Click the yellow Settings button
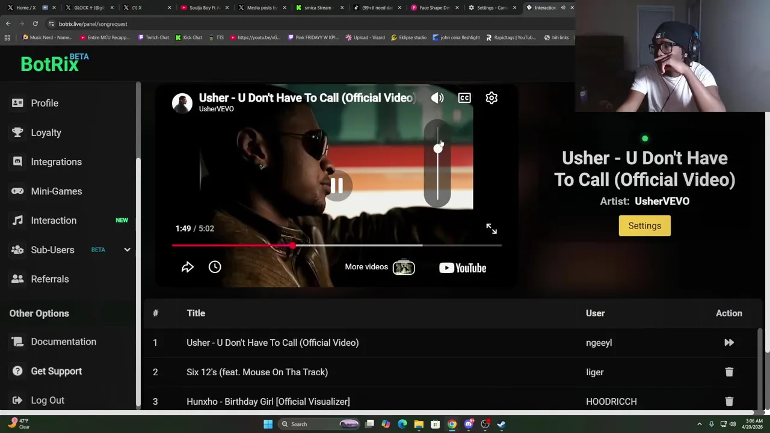The image size is (770, 433). [644, 226]
